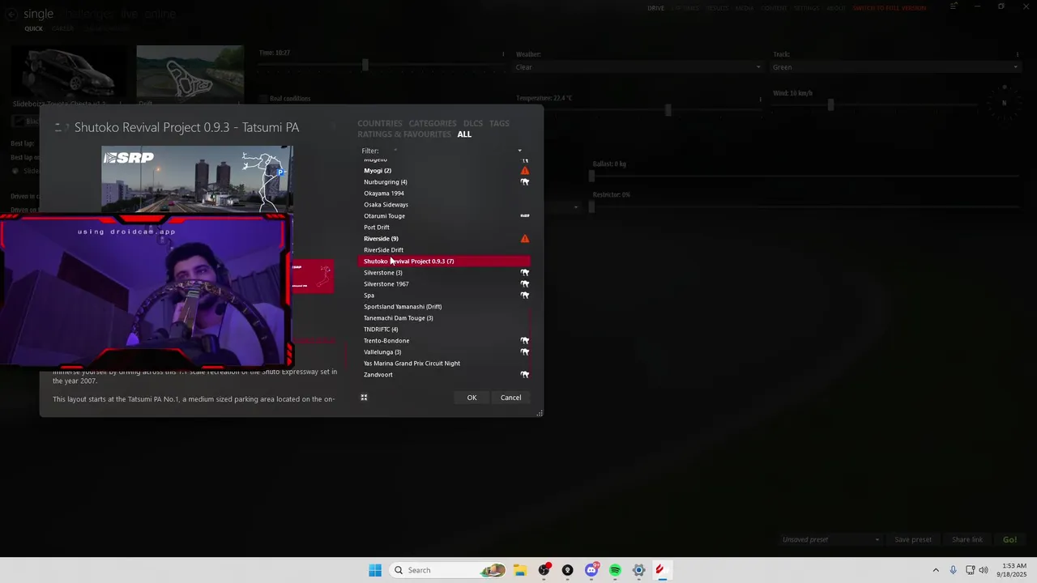Image resolution: width=1037 pixels, height=583 pixels.
Task: Click the Kunos icon on the Silverstone (3) row
Action: (x=525, y=273)
